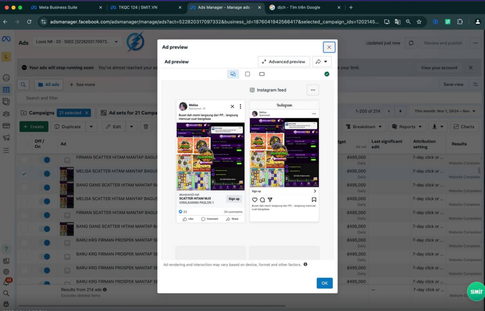The image size is (485, 311).
Task: Turn off the first BANG GANS SCATTER ad
Action: (45, 187)
